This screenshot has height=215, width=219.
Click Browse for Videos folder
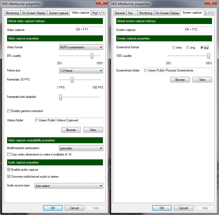coord(71,130)
